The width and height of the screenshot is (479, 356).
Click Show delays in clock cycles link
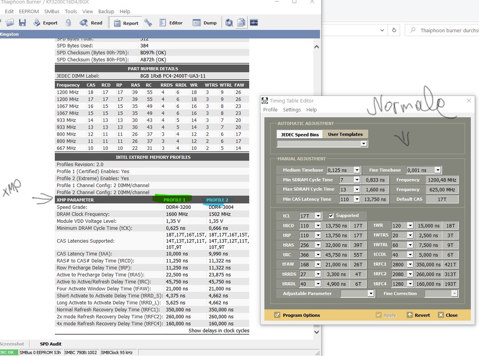[x=219, y=331]
